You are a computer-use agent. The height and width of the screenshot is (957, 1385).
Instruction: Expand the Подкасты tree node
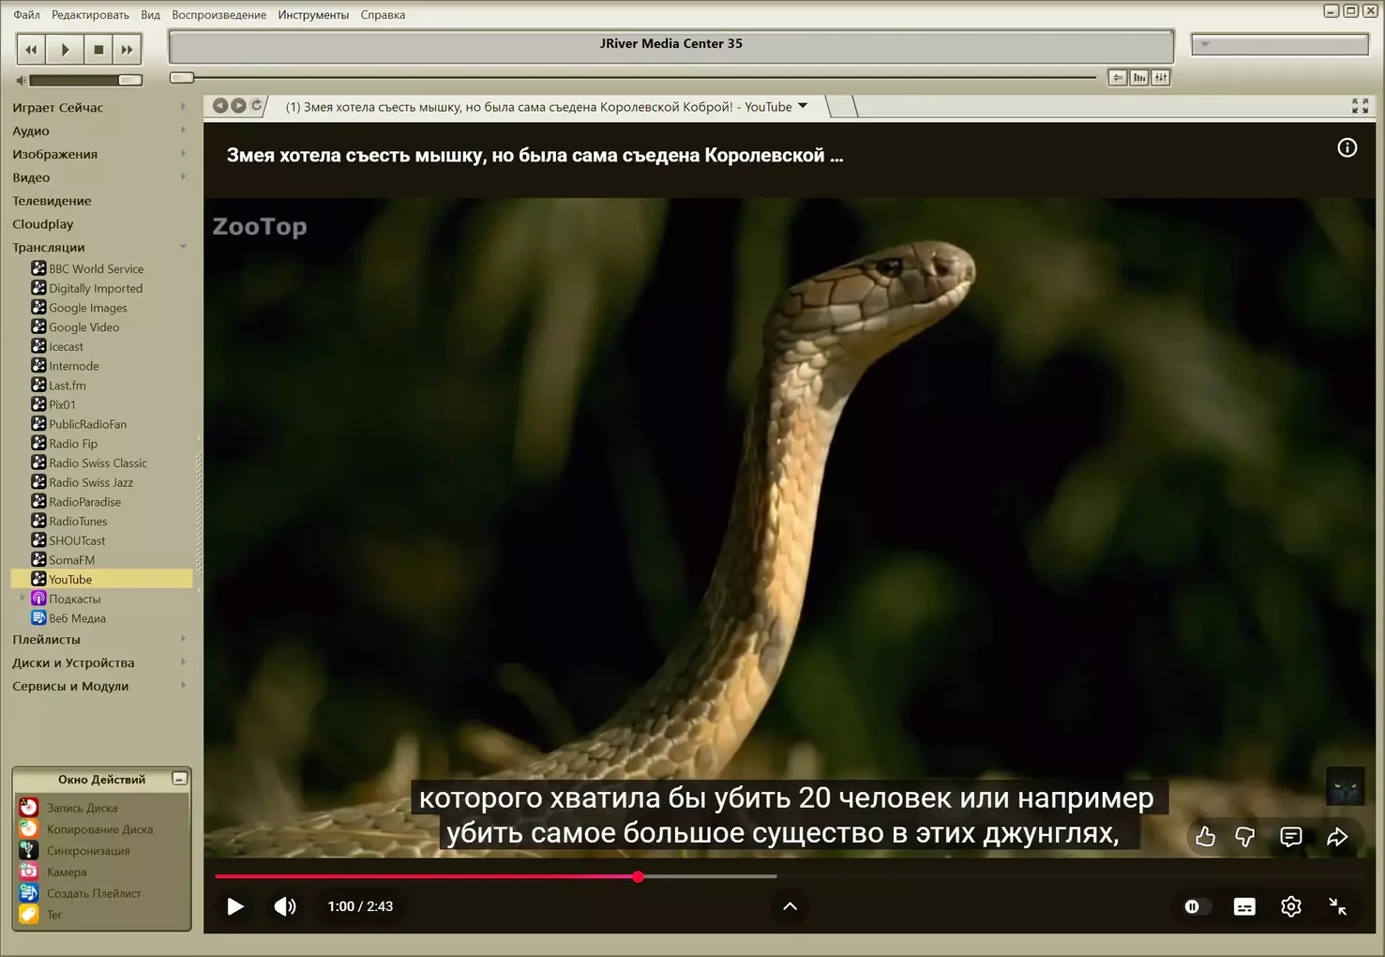pyautogui.click(x=23, y=599)
